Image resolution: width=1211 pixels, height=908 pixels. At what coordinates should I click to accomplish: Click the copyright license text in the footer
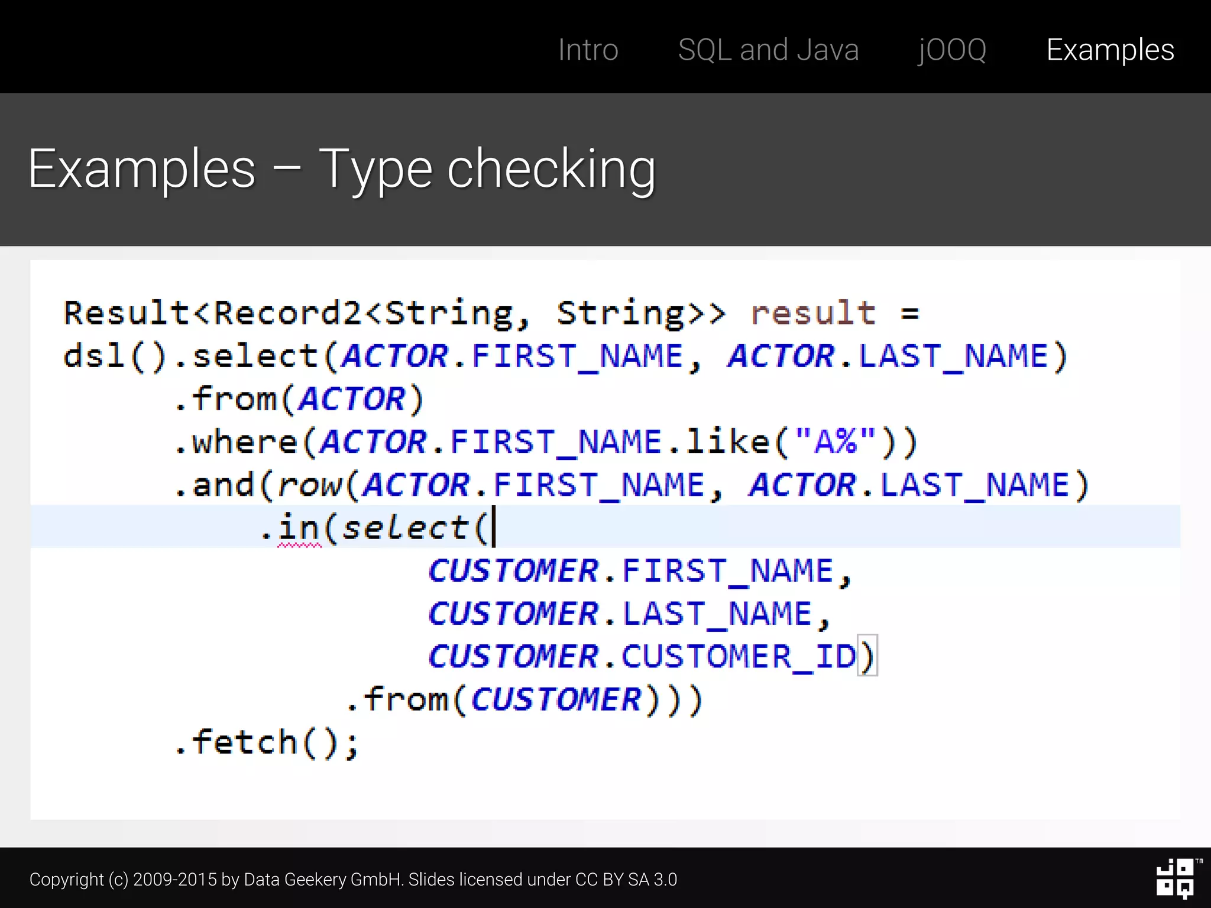pos(353,880)
